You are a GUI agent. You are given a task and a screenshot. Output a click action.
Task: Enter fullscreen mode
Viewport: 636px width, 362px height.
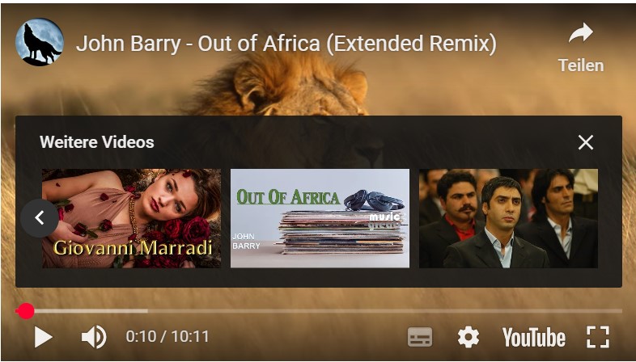pos(598,337)
